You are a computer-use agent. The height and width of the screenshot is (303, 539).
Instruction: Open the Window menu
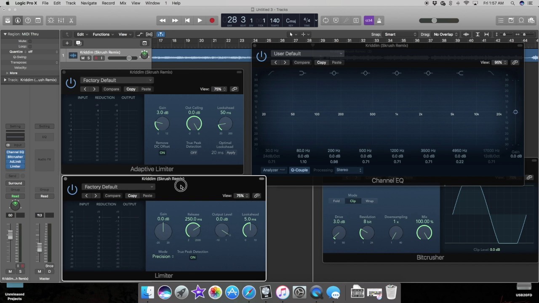(152, 3)
